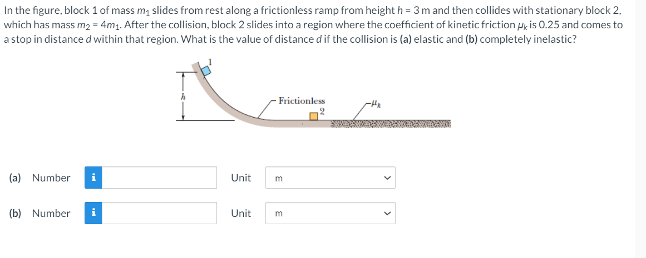Screen dimensions: 646x258
Task: Click the "Unit" label beside part (b)
Action: [241, 213]
